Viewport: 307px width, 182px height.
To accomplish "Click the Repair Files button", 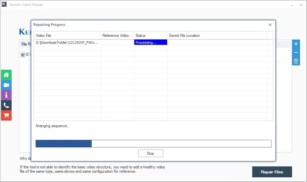I will (272, 172).
